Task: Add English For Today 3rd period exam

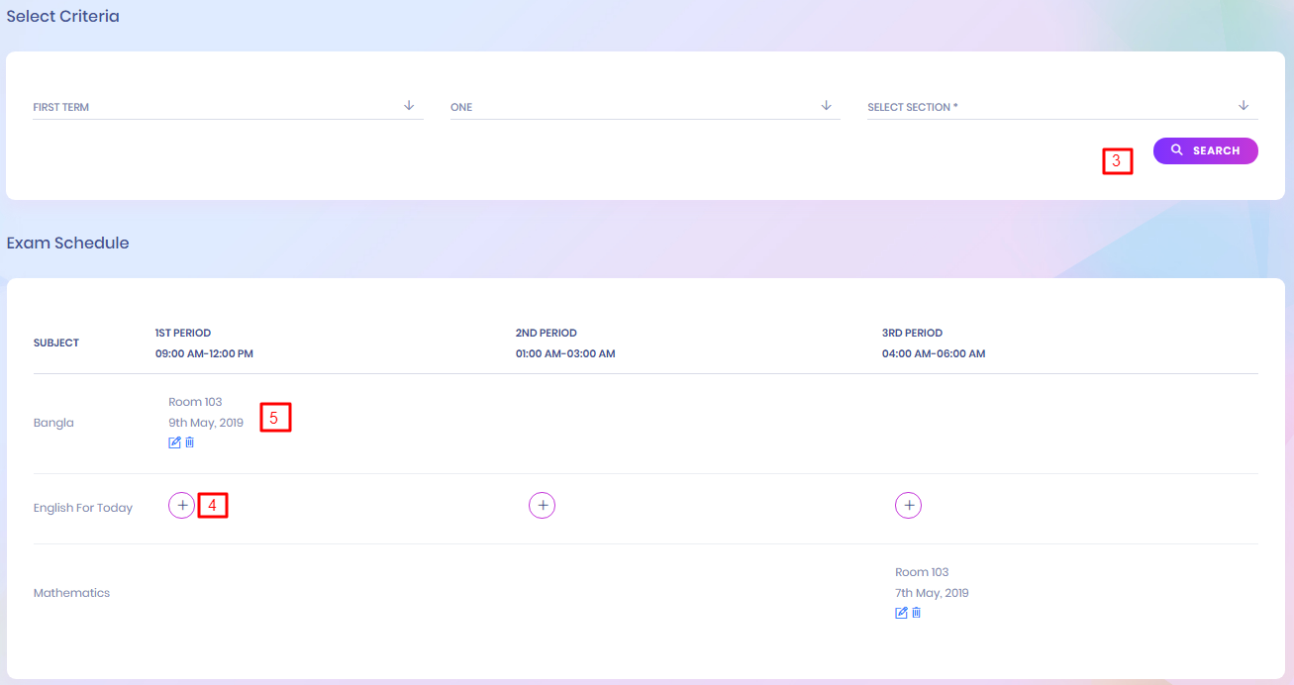Action: tap(908, 506)
